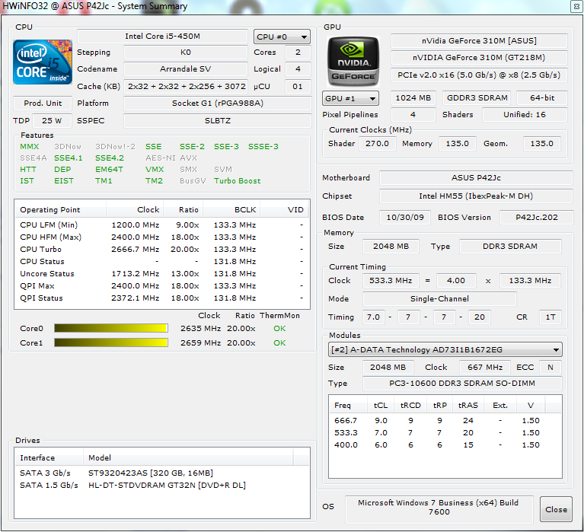Screen dimensions: 584x532
Task: Click the Unified: 16 shaders field
Action: click(x=525, y=115)
